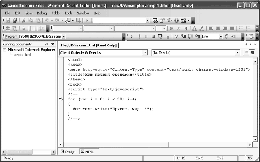Click the Save icon in the toolbar
The height and width of the screenshot is (162, 260).
(8, 21)
